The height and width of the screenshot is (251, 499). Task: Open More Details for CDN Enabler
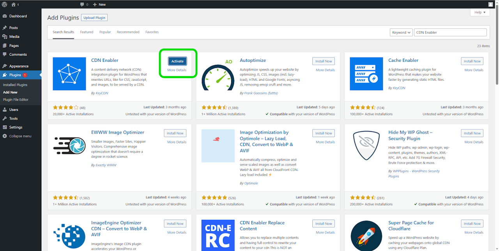177,70
